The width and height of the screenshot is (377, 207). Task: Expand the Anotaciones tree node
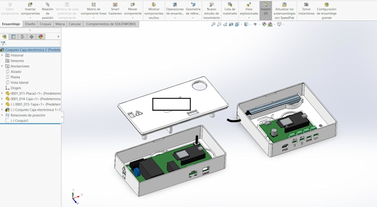[x=2, y=66]
